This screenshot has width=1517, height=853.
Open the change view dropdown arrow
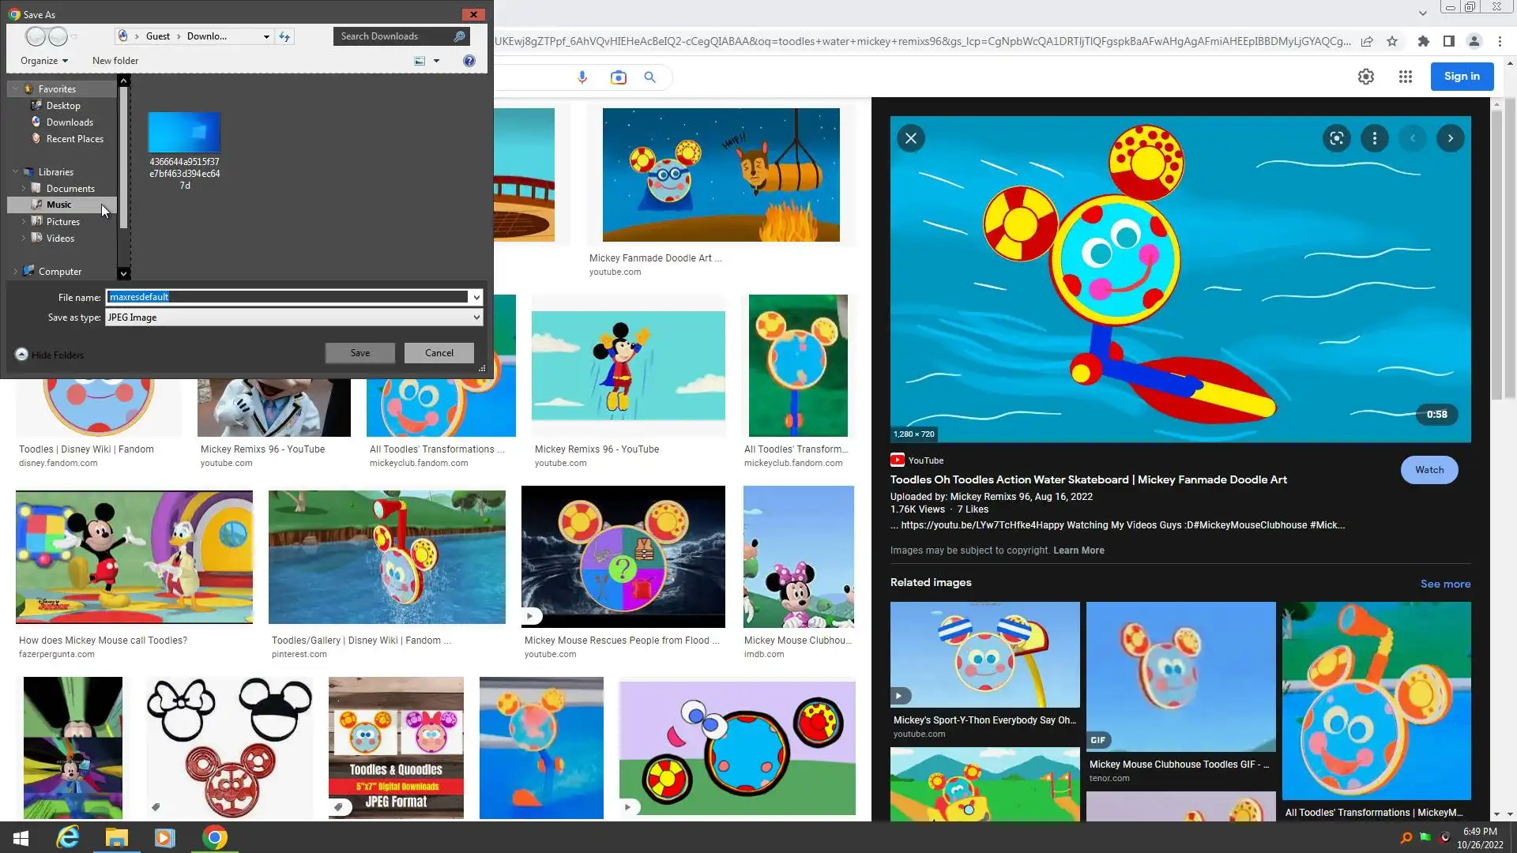(x=436, y=61)
